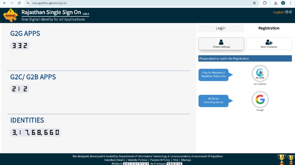Viewport: 295px width, 165px height.
Task: Click 'Please select an option for Registration' banner
Action: tap(245, 58)
